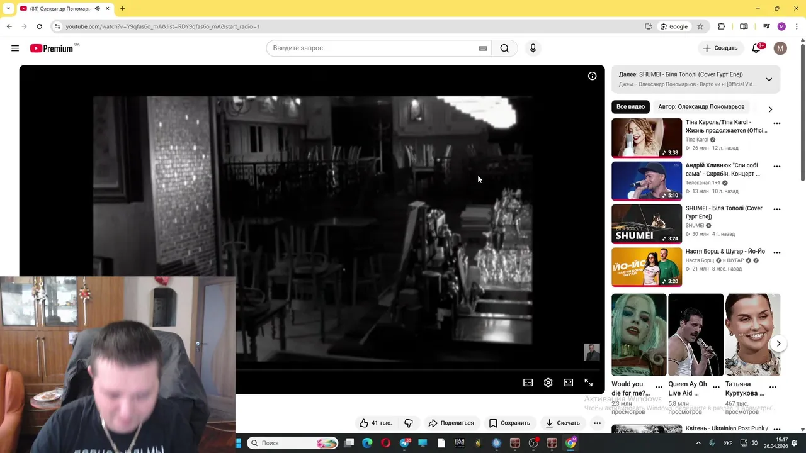Show more filter chips arrow
806x453 pixels.
(770, 109)
